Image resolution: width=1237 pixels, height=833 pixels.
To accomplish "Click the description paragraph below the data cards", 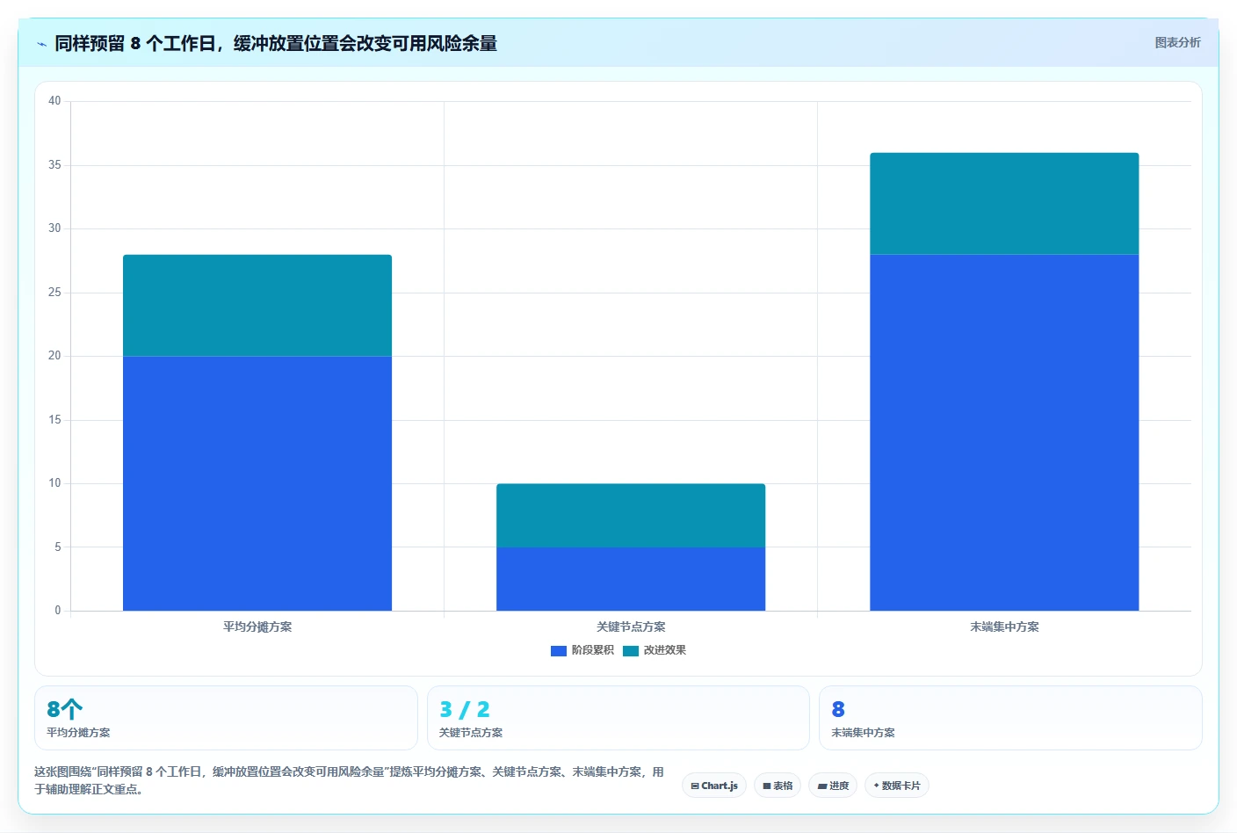I will (349, 780).
